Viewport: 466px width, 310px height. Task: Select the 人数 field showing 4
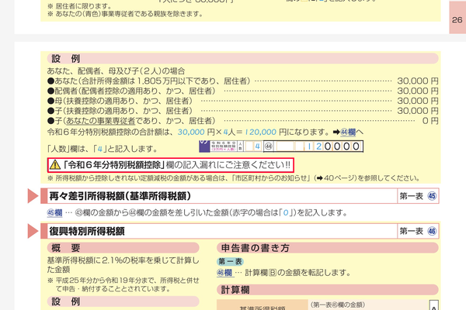pyautogui.click(x=254, y=146)
